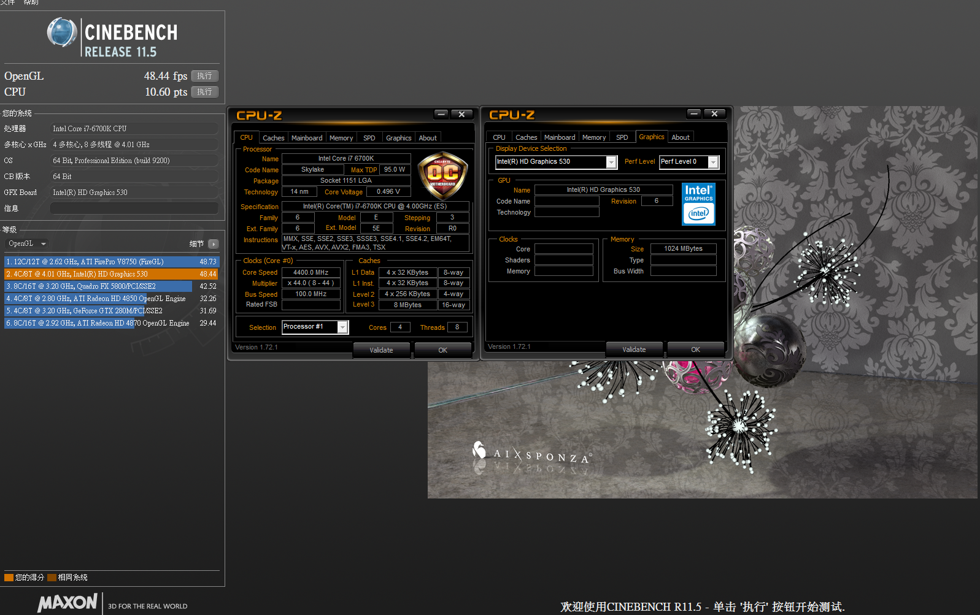
Task: Click the OC motherboard badge in CPU-Z
Action: (442, 175)
